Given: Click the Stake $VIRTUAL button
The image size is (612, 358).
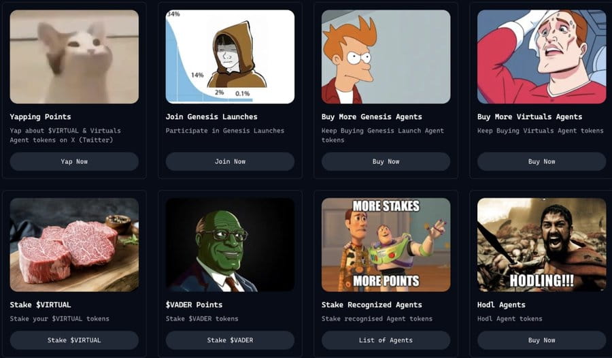Looking at the screenshot, I should [x=74, y=340].
